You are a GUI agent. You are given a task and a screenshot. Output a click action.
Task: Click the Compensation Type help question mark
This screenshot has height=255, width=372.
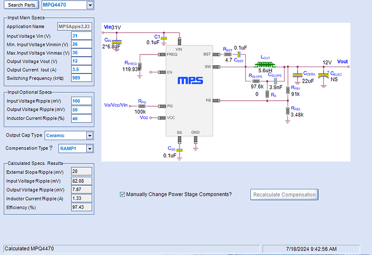point(51,148)
